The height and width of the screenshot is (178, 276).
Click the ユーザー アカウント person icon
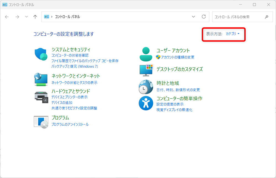pos(146,54)
